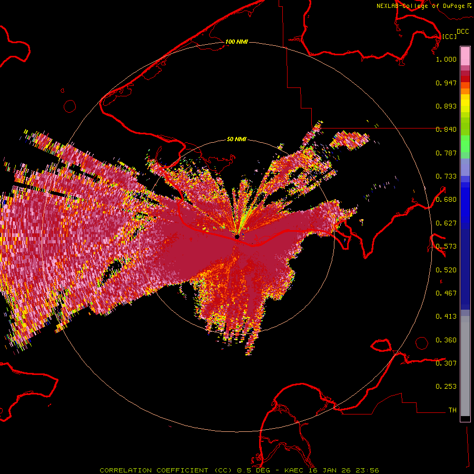Click the gray bottom segment of color bar

[x=465, y=366]
